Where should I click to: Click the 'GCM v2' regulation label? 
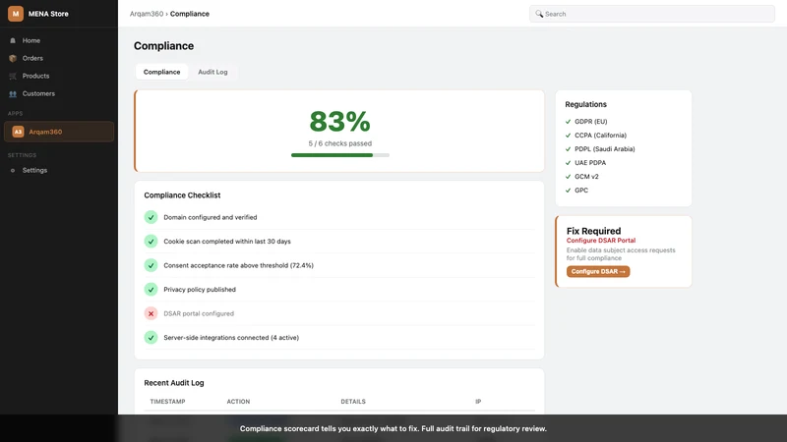click(x=586, y=177)
